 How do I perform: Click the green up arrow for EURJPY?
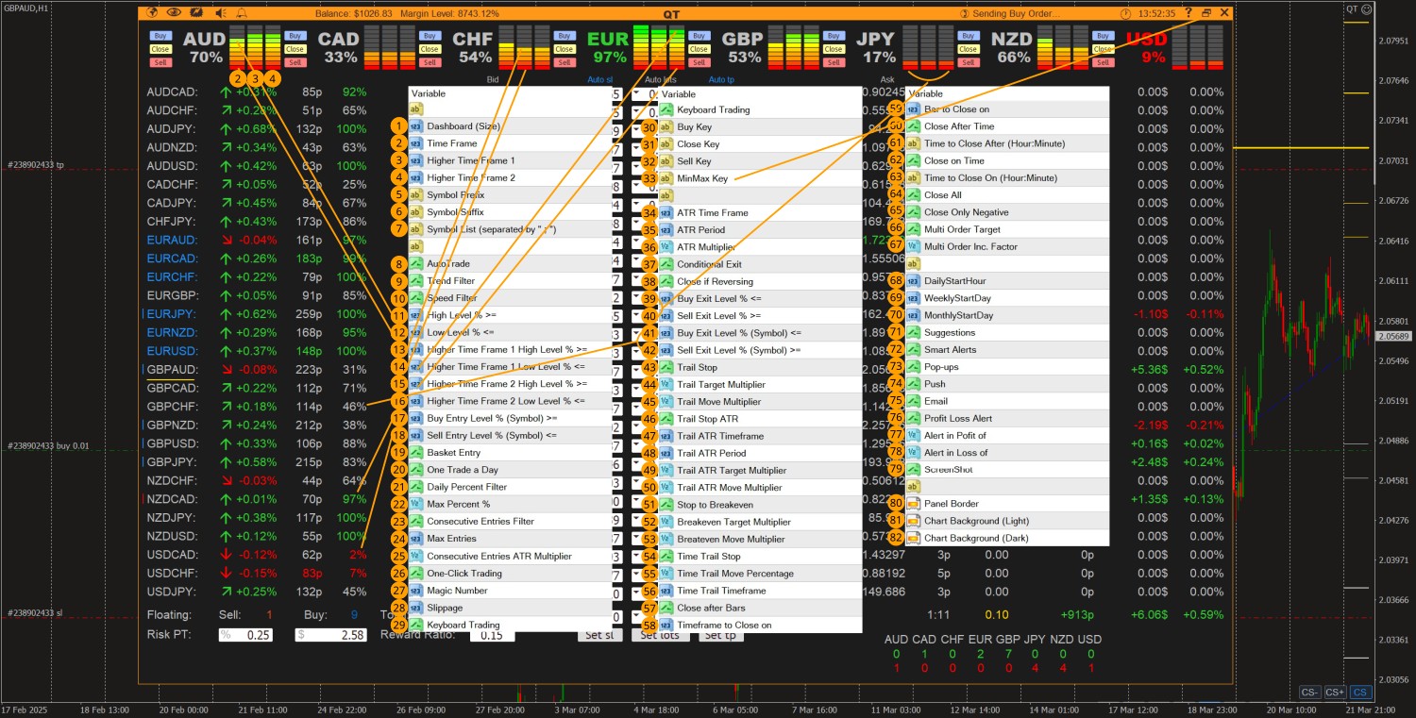pos(226,314)
